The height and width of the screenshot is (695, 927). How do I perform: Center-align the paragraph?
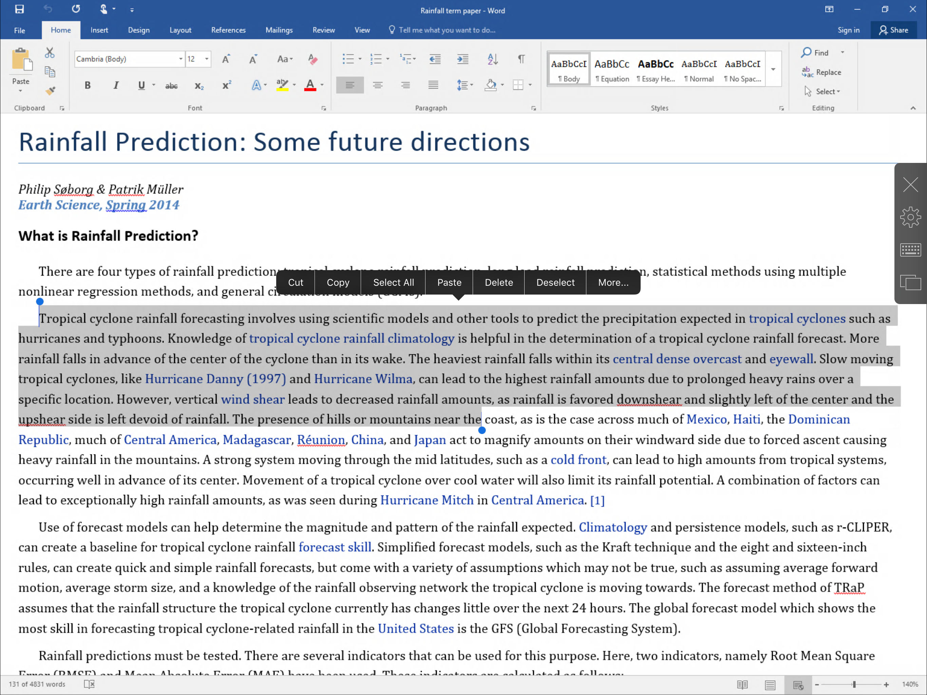(x=378, y=85)
